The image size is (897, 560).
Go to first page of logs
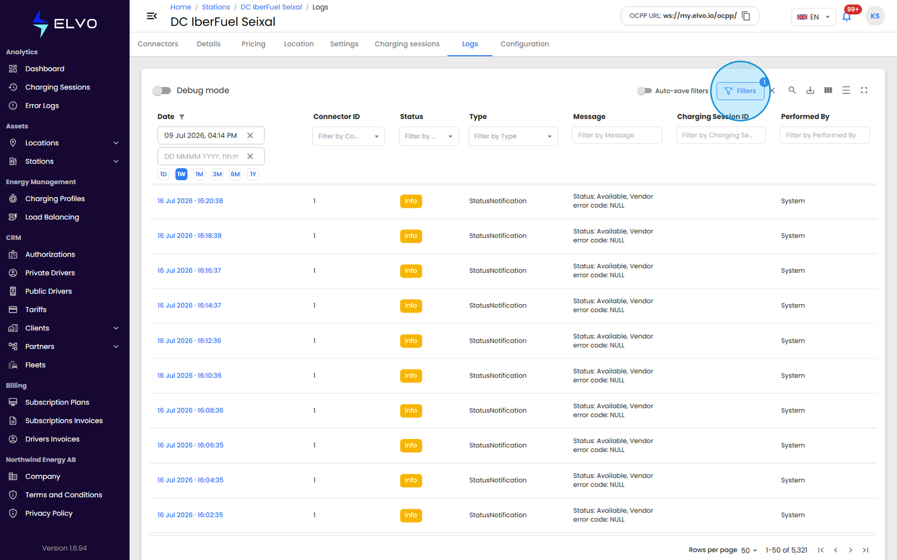tap(821, 550)
